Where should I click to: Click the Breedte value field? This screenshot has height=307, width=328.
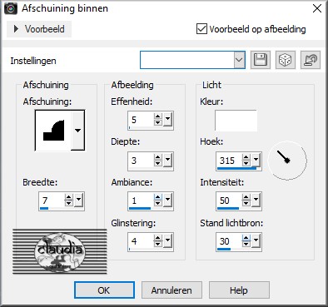click(x=52, y=201)
